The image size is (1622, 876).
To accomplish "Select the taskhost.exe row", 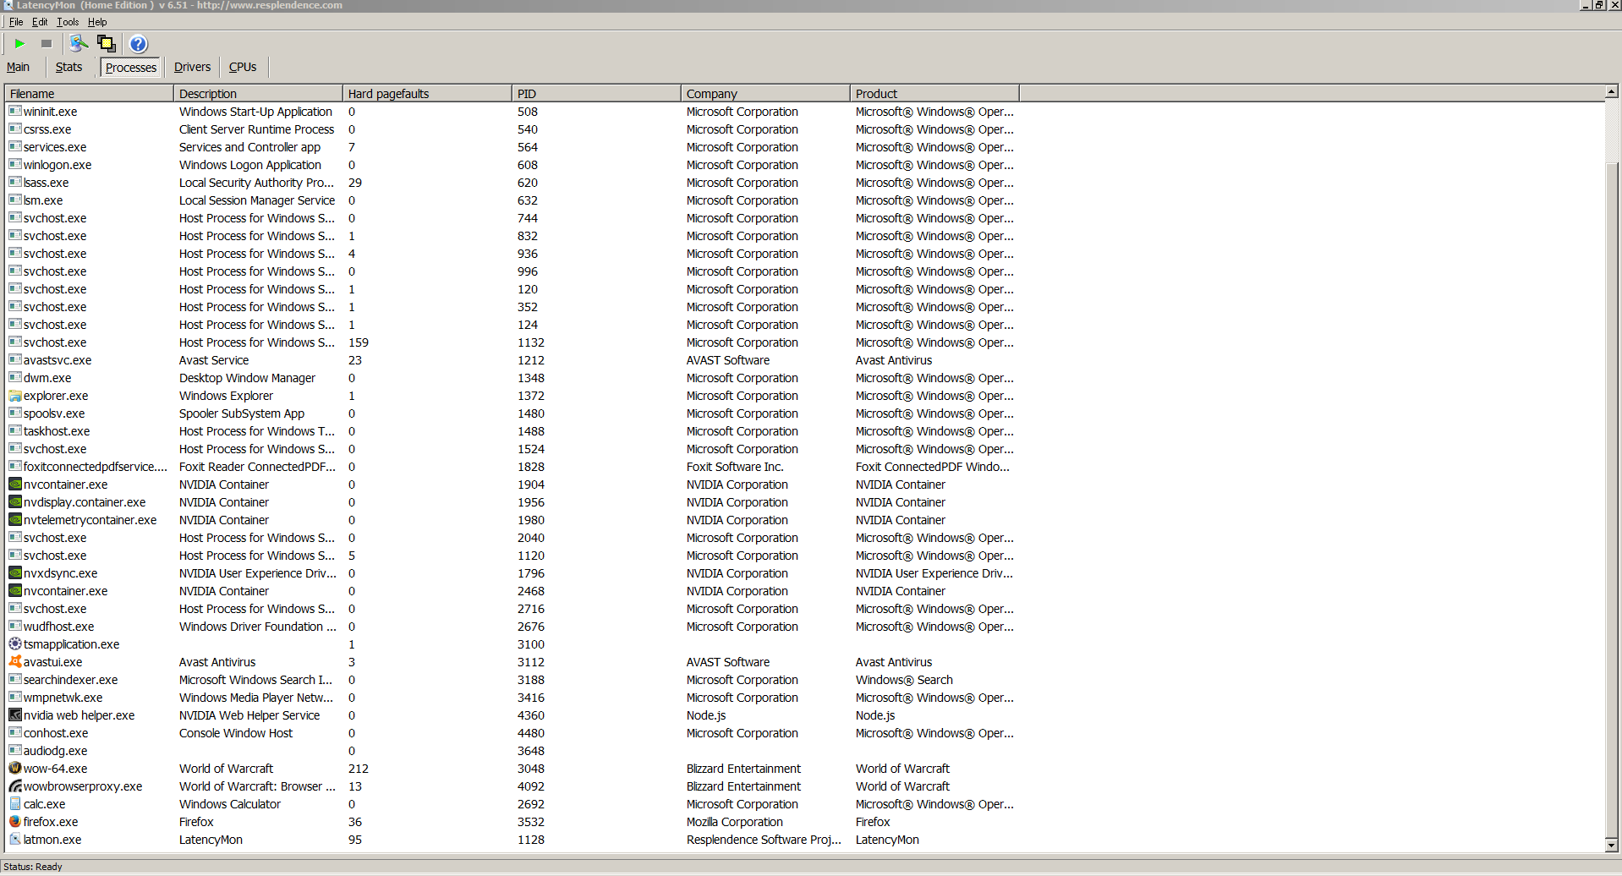I will pos(512,431).
